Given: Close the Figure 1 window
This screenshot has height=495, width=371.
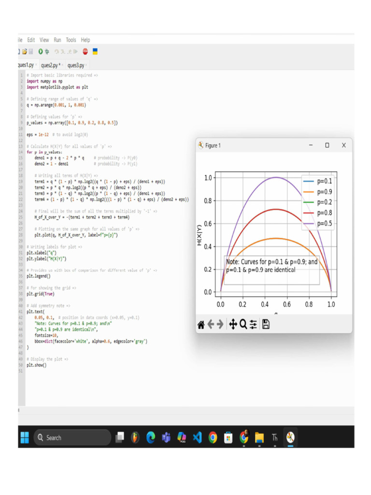Looking at the screenshot, I should (344, 145).
